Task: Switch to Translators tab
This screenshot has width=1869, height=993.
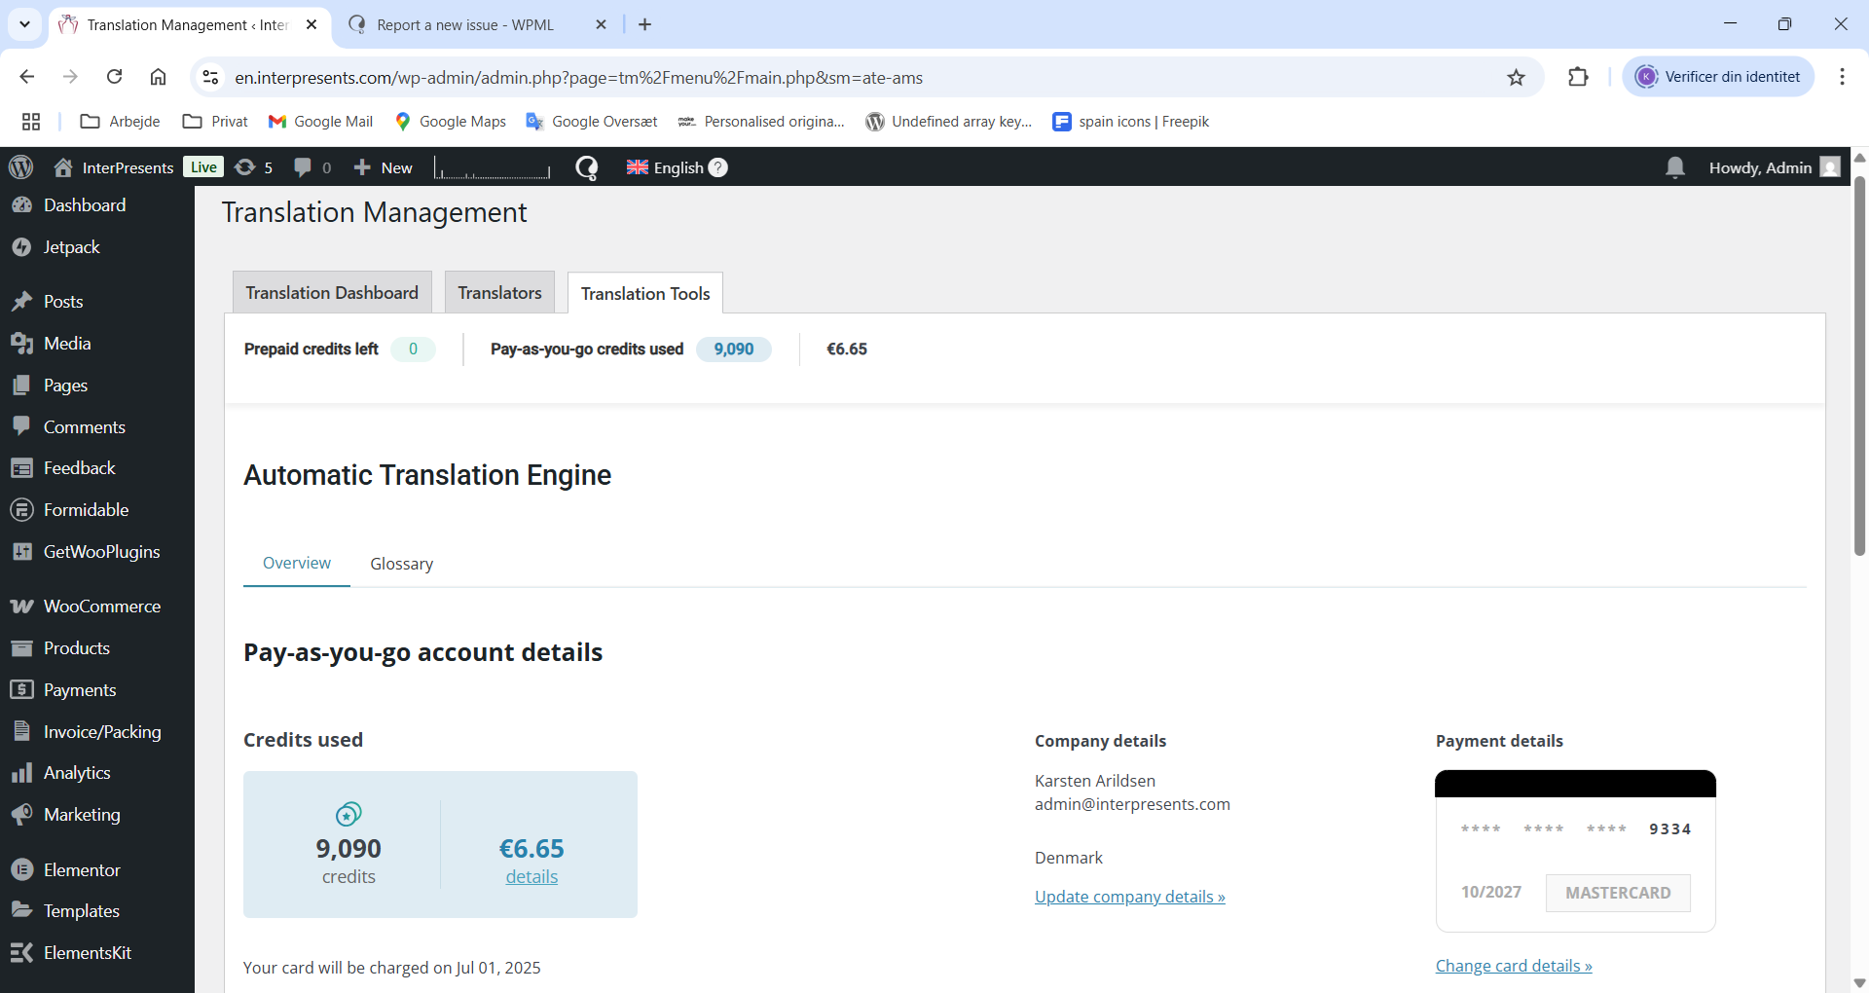Action: tap(499, 293)
